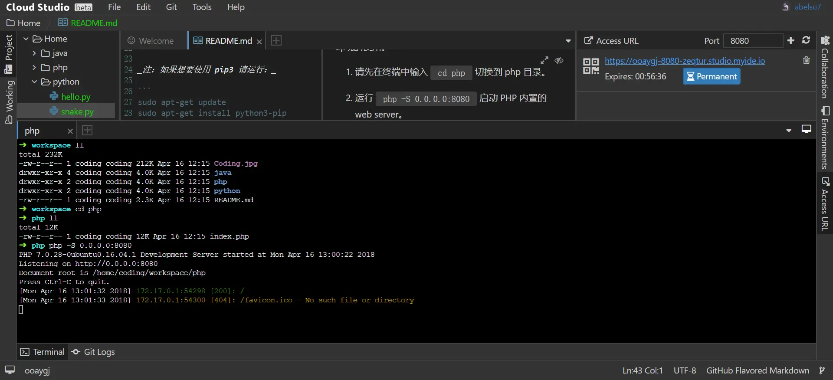Close the README.md tab
The width and height of the screenshot is (833, 380).
259,41
